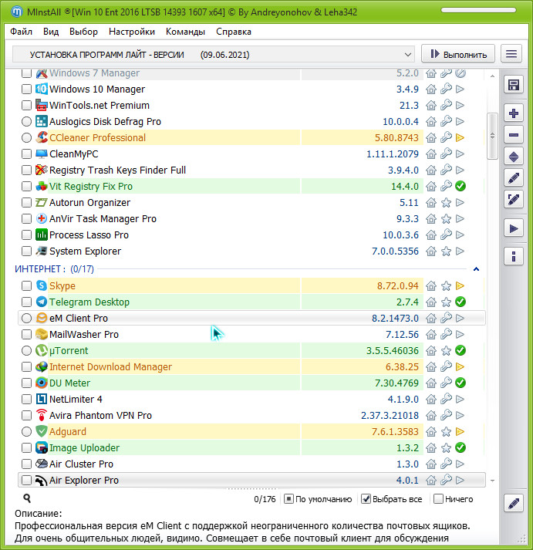Click the info icon in right sidebar

tap(514, 256)
